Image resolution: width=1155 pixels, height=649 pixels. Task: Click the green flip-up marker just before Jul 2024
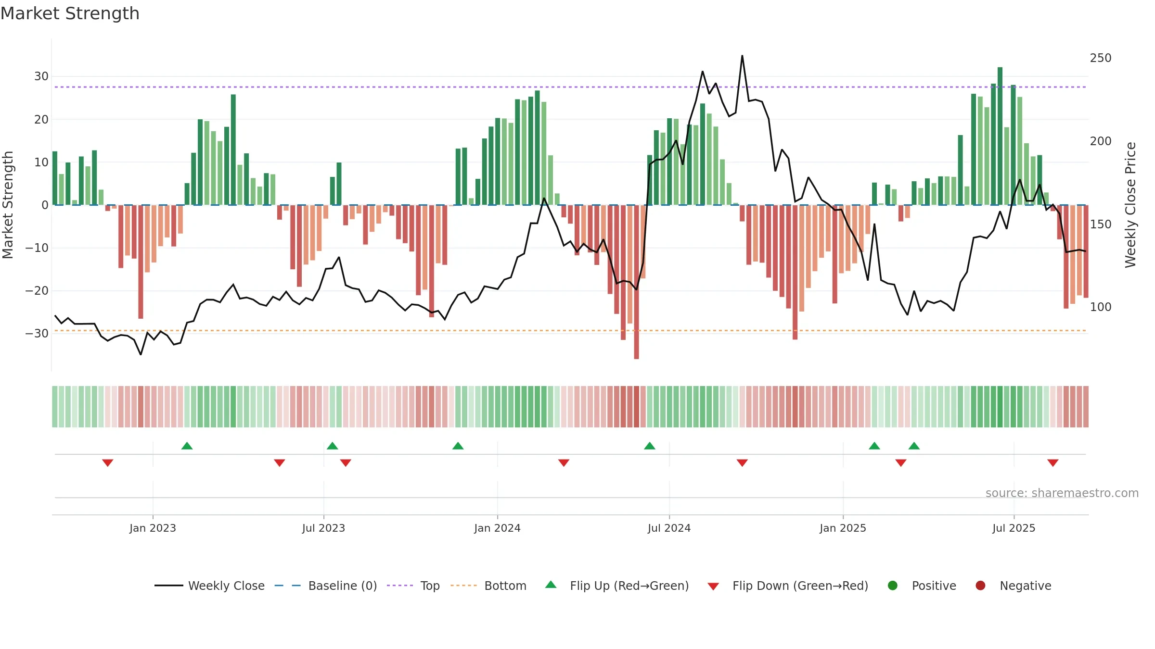(650, 446)
